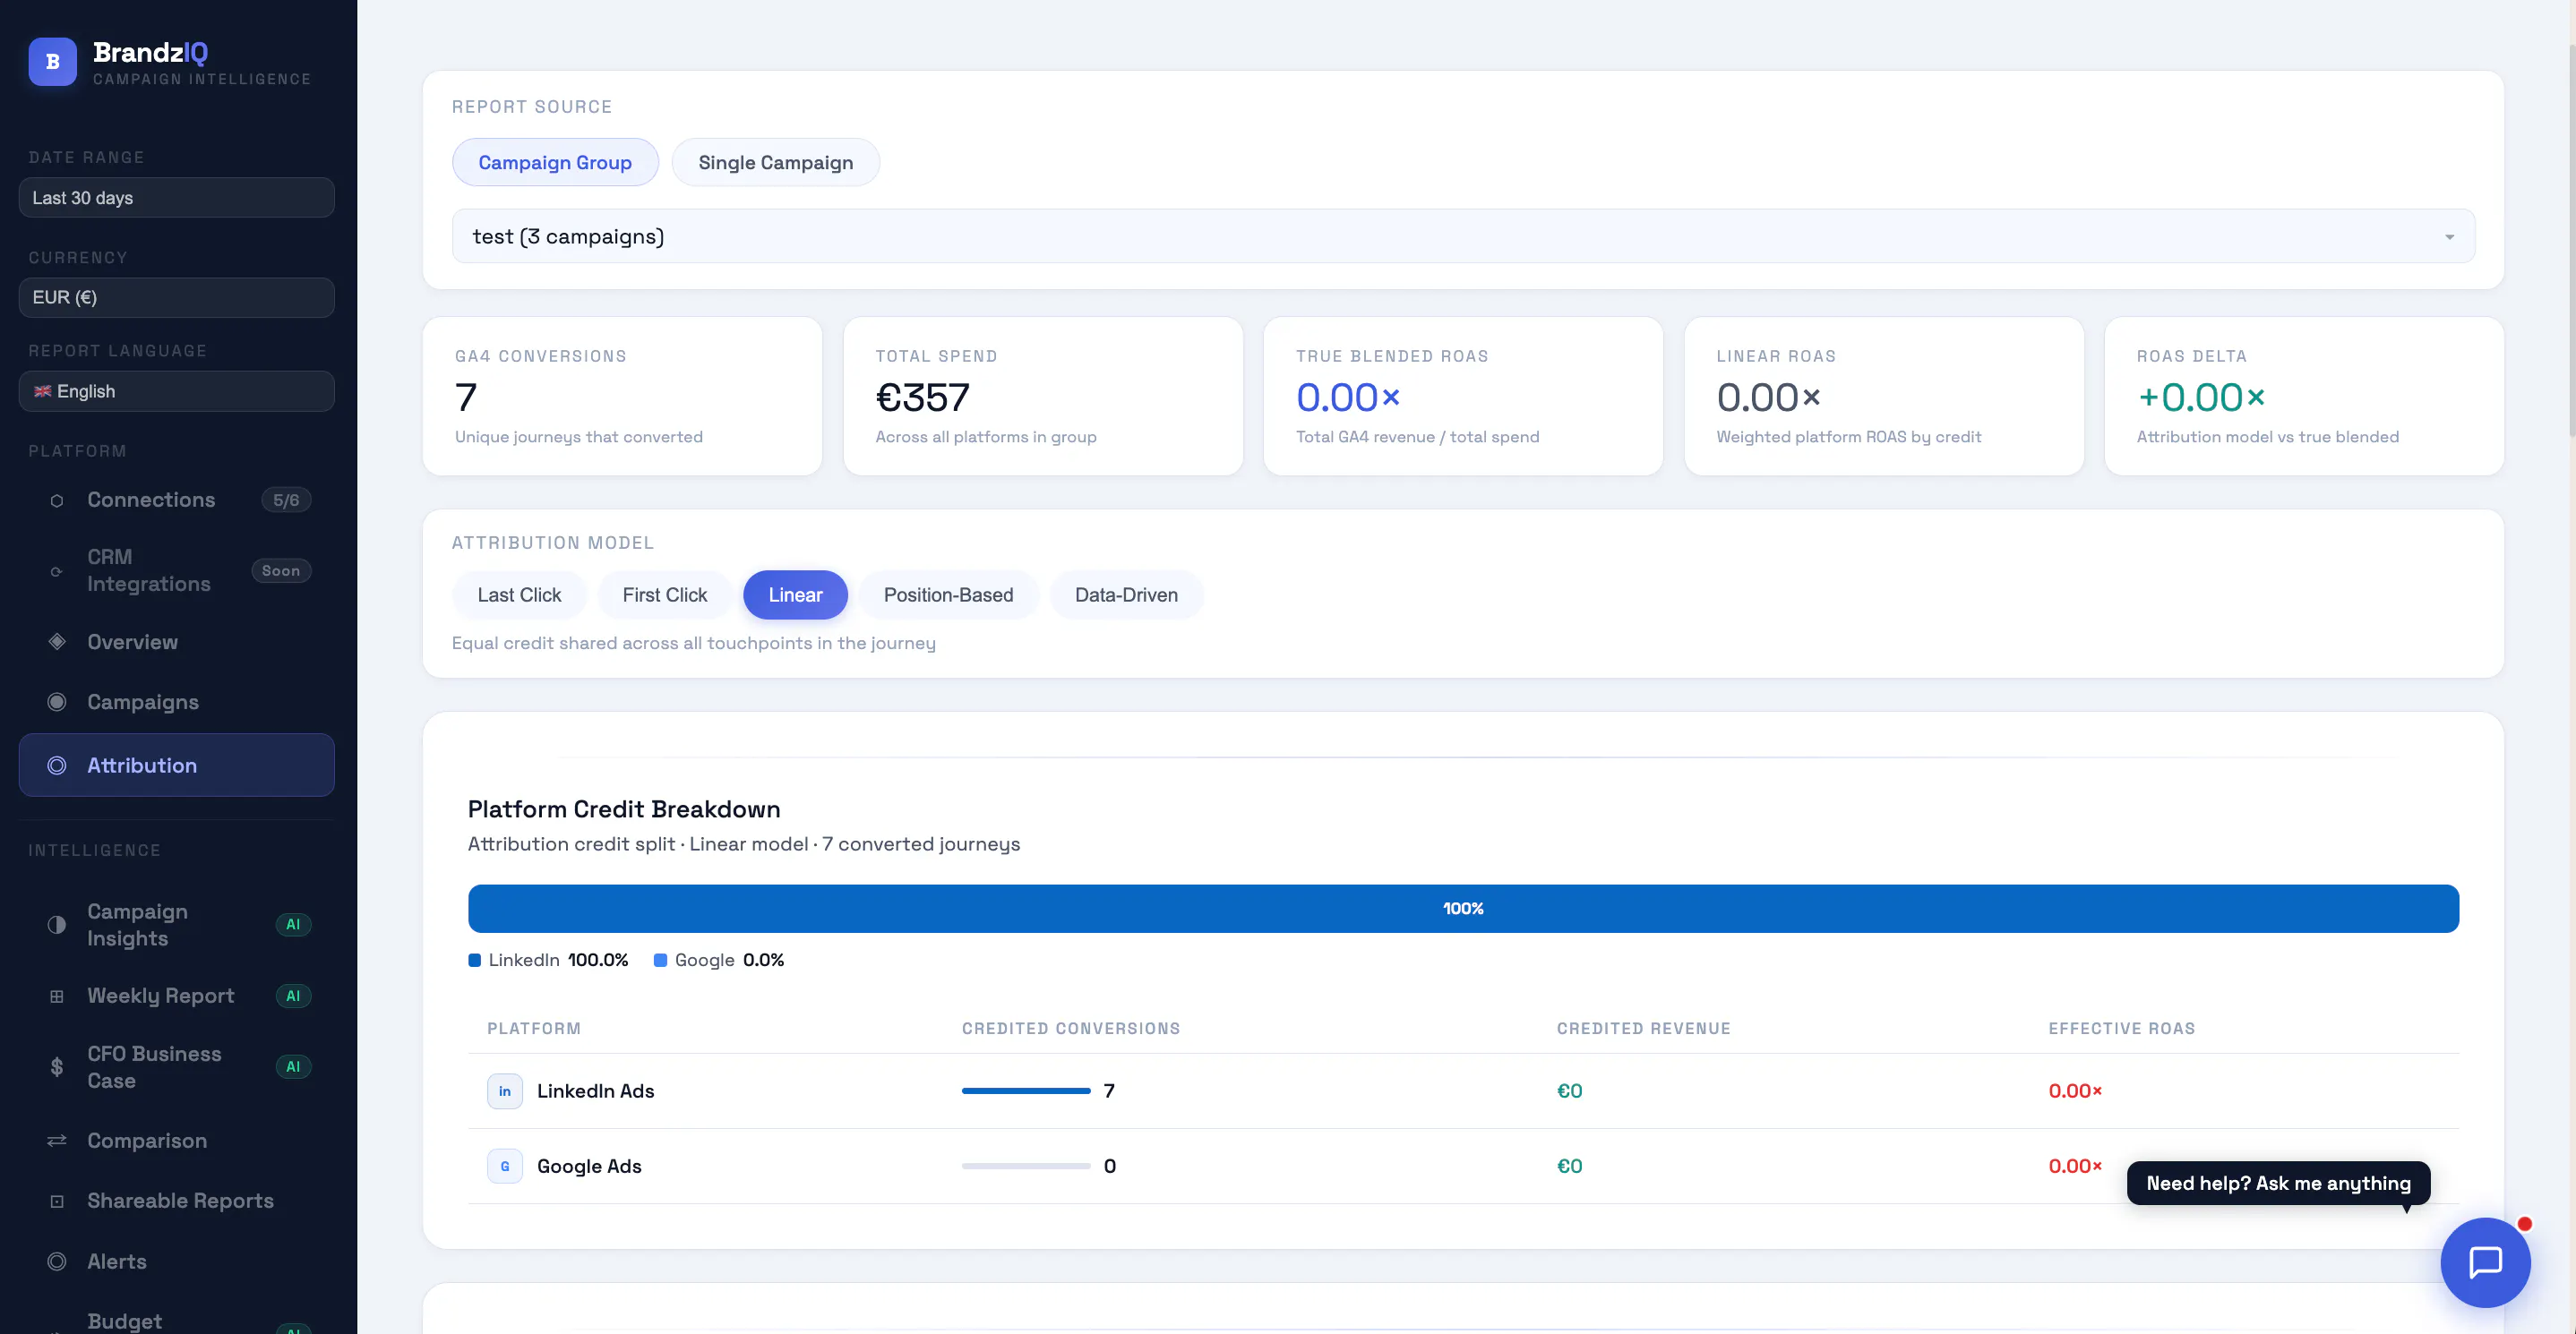Click the BrandzIQ logo icon
2576x1334 pixels.
click(53, 62)
